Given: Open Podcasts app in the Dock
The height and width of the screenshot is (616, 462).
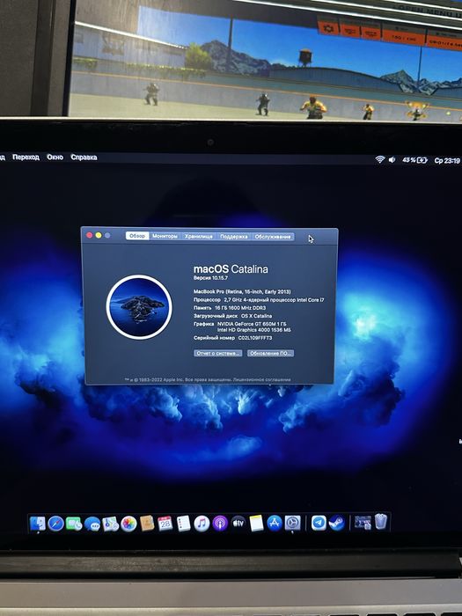Looking at the screenshot, I should 220,524.
